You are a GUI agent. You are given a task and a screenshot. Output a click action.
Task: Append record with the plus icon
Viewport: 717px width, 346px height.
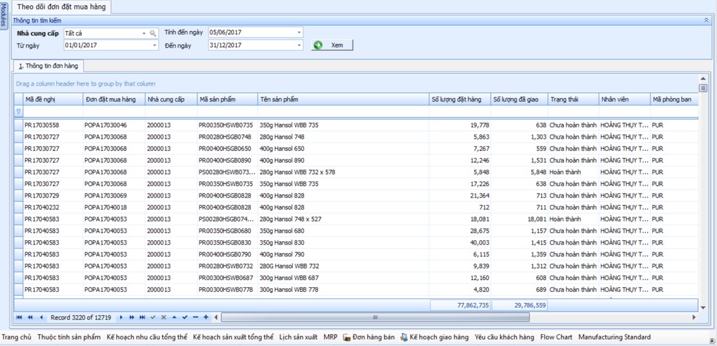point(206,317)
